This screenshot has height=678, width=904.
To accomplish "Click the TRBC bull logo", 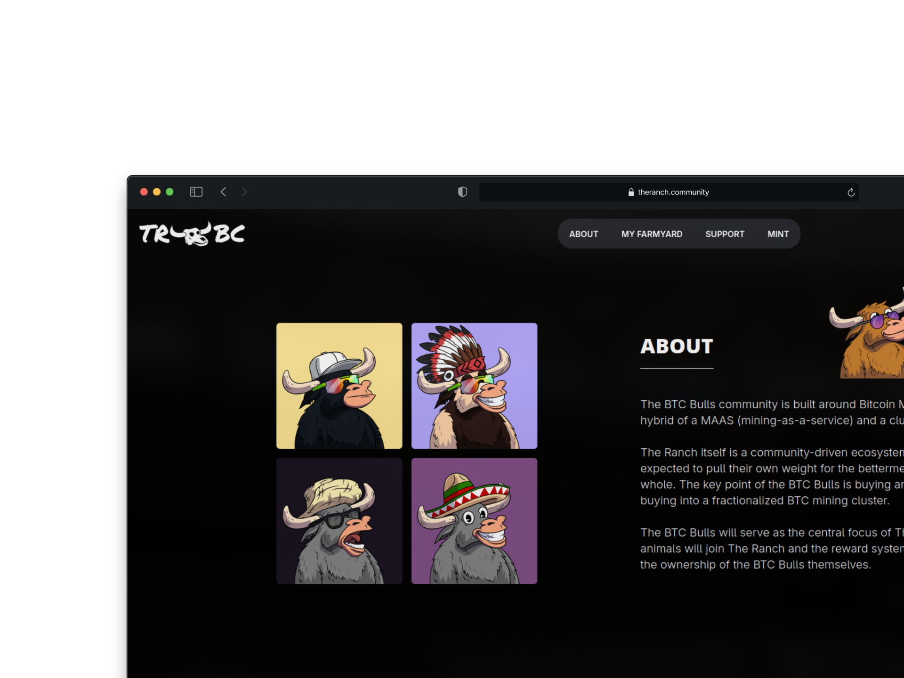I will 192,234.
